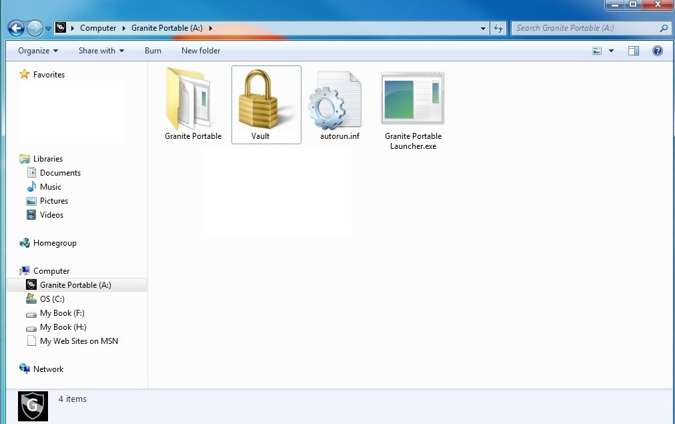The image size is (675, 424).
Task: Open My Book (F:) drive
Action: (62, 313)
